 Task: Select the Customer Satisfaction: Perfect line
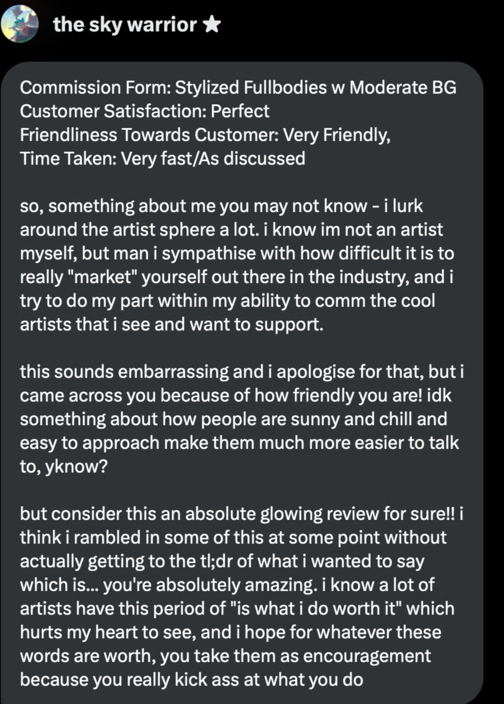pyautogui.click(x=144, y=111)
